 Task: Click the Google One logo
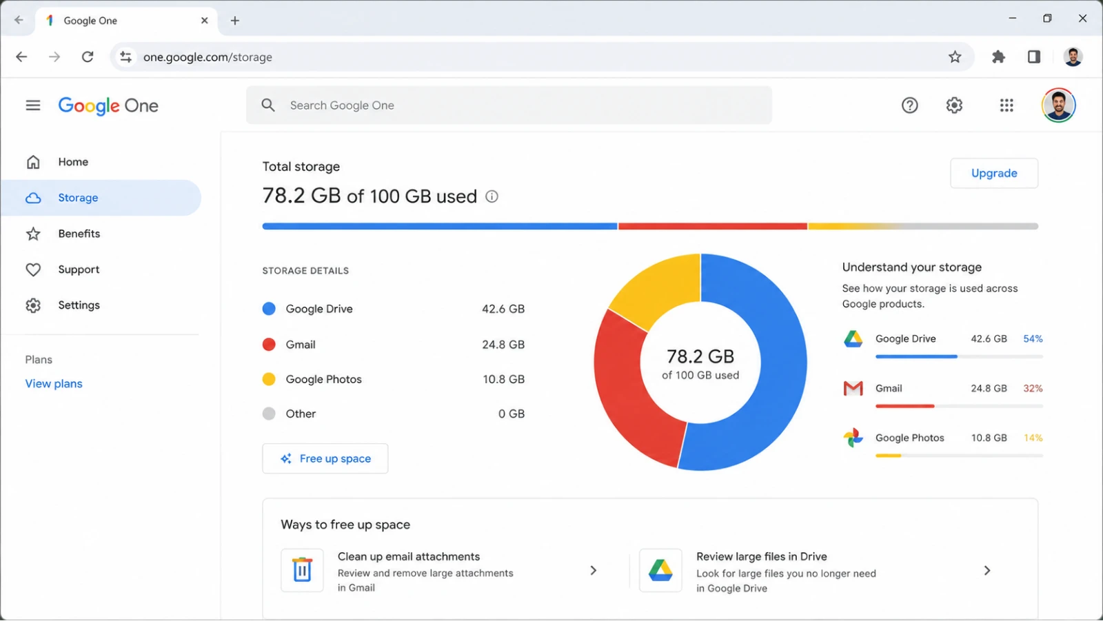(x=108, y=105)
